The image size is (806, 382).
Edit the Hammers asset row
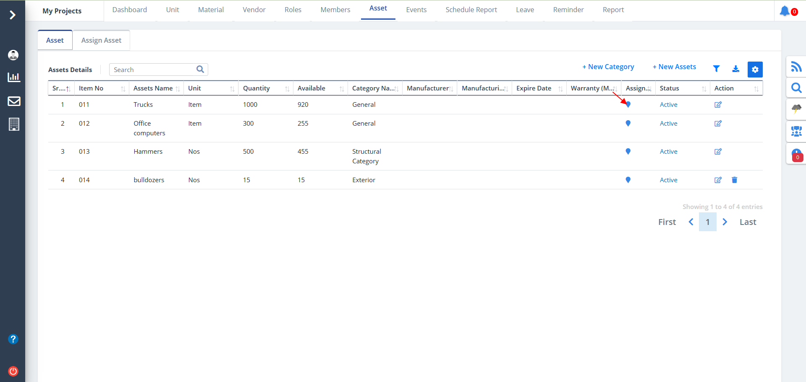[x=718, y=152]
